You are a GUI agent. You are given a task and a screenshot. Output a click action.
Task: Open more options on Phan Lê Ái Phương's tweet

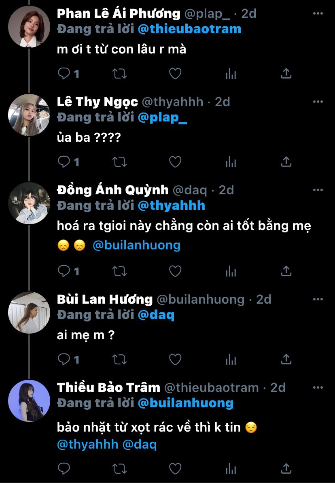click(x=318, y=13)
